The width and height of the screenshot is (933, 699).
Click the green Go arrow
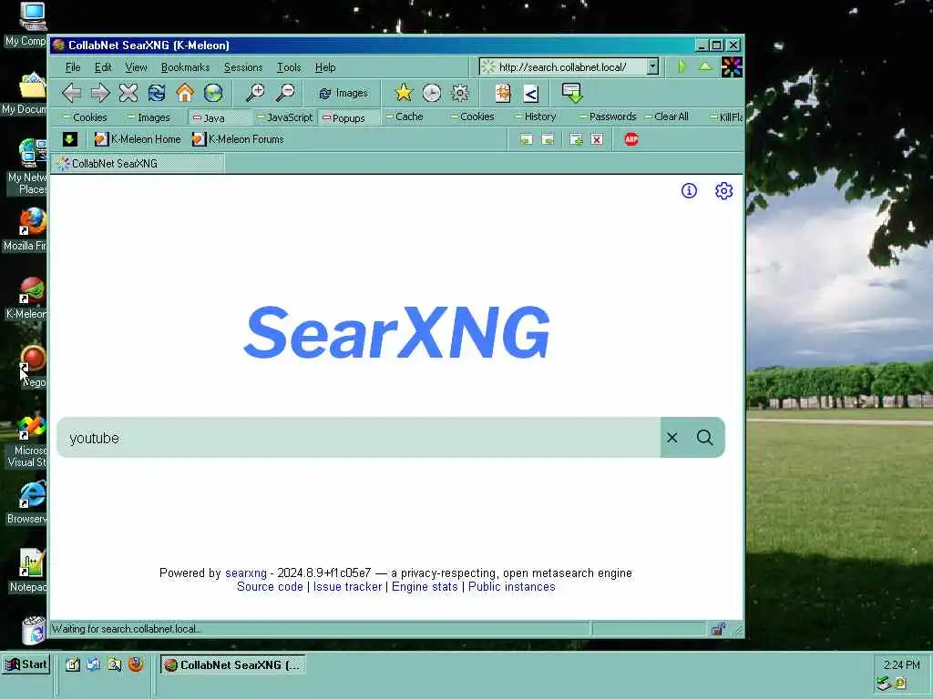tap(682, 66)
